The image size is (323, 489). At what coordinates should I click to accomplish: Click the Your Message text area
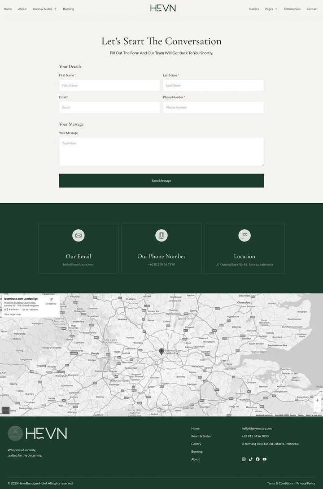coord(161,152)
